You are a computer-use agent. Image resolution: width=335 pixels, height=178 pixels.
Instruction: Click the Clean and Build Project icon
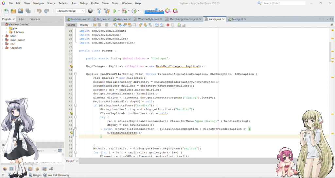point(107,11)
